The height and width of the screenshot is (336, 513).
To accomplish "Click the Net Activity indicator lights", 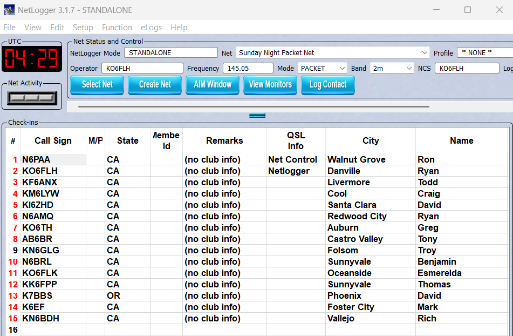I will [32, 98].
